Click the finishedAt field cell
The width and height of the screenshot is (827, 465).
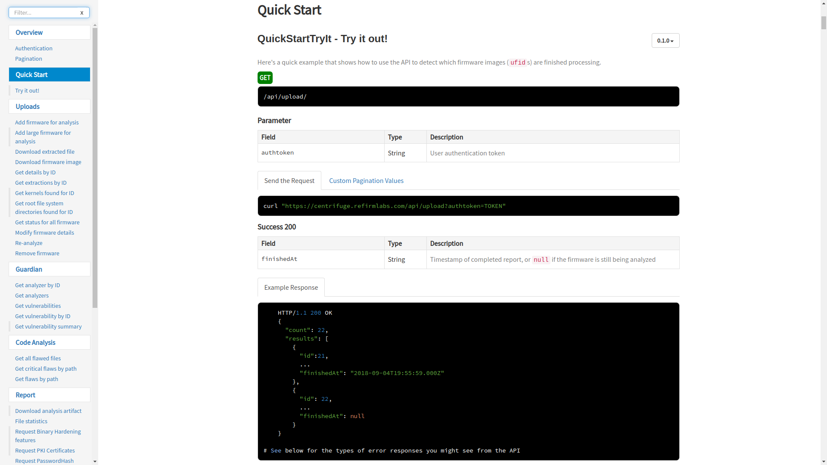coord(321,259)
